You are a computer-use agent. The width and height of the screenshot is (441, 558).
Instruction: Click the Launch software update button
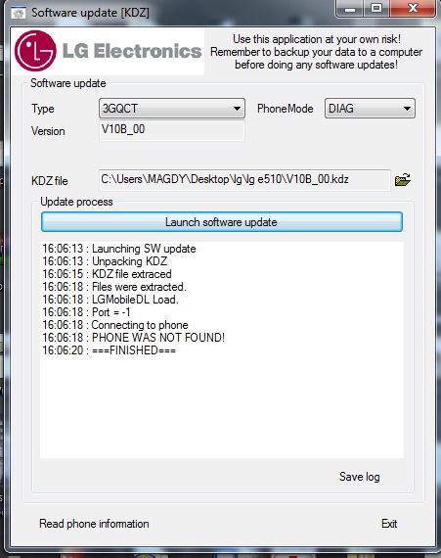pyautogui.click(x=222, y=222)
